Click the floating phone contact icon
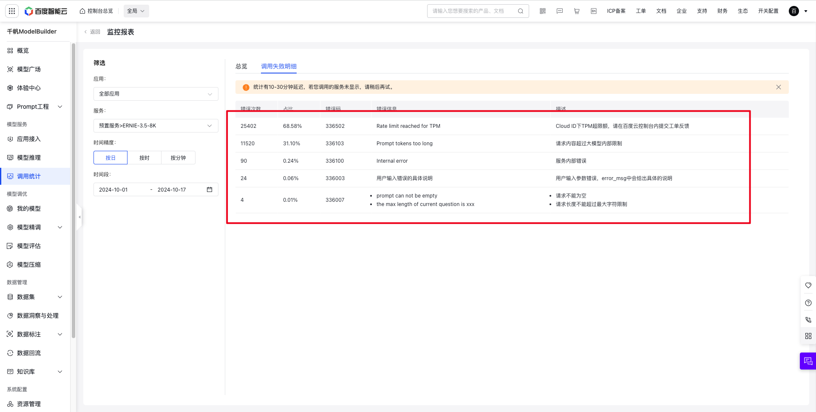The width and height of the screenshot is (816, 412). pos(808,319)
